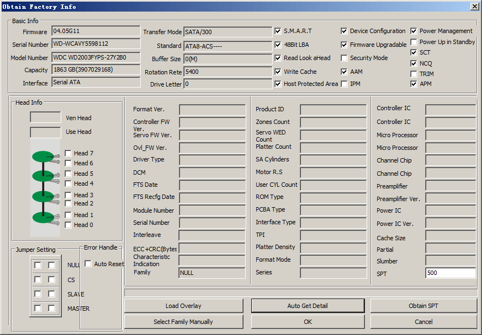This screenshot has width=482, height=335.
Task: Click the Standard field ATA8-ACS
Action: (228, 46)
